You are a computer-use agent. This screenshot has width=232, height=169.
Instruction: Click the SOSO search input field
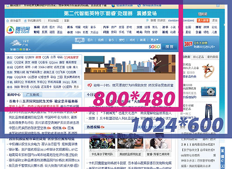tap(110, 46)
